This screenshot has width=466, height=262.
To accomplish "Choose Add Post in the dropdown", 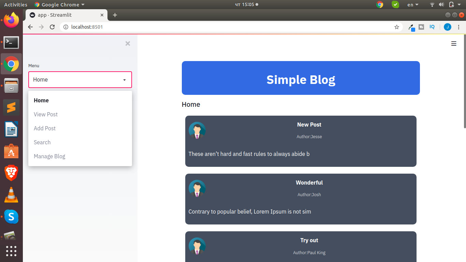I will click(x=80, y=128).
